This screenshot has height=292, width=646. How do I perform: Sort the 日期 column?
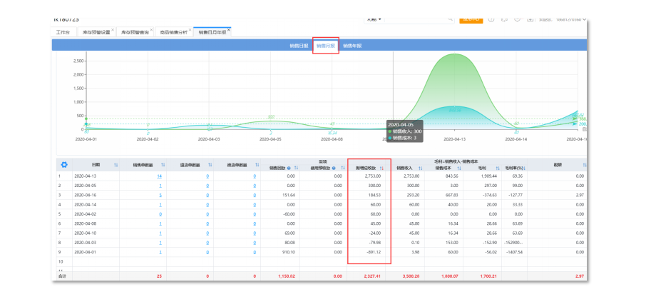117,165
